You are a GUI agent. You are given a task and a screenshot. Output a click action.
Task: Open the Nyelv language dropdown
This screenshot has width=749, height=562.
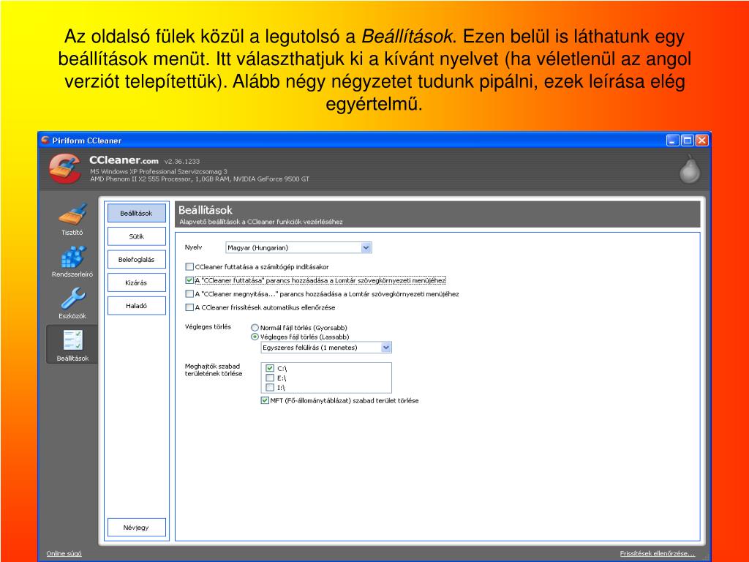[298, 247]
